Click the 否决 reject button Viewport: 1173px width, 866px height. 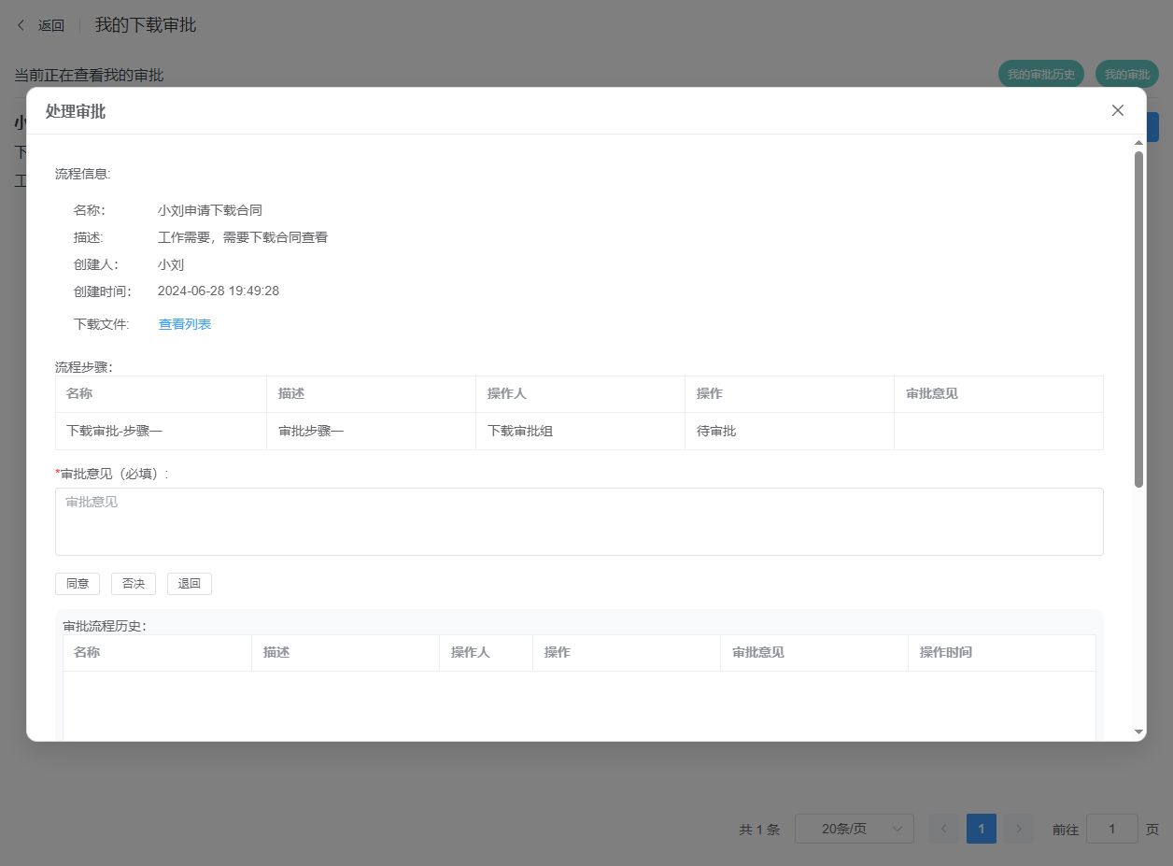click(134, 584)
